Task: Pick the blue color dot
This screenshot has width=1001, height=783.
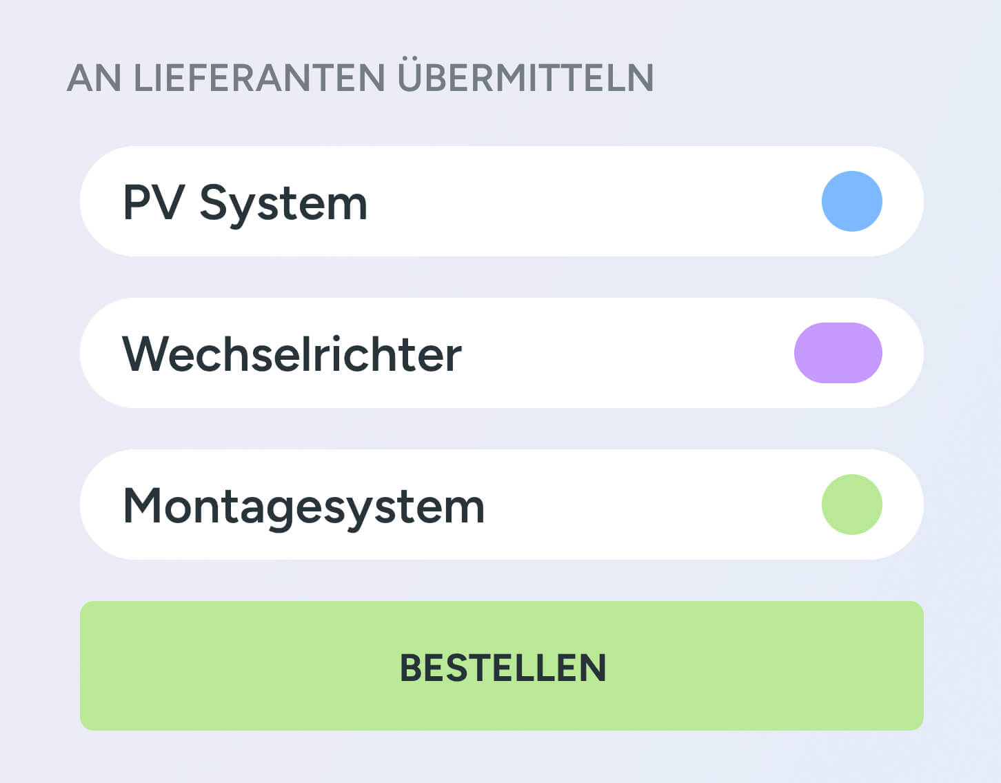Action: (851, 201)
